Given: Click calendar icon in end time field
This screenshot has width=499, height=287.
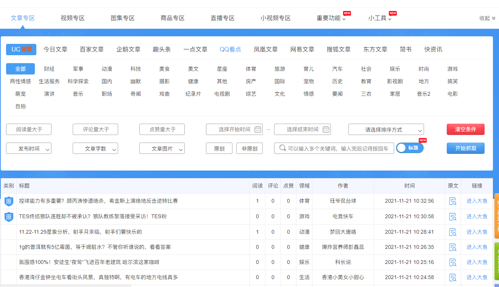Looking at the screenshot, I should click(326, 129).
